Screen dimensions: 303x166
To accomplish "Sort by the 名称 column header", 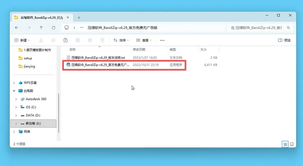I will coord(72,50).
